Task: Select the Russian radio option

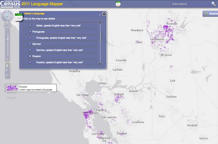Action: tap(30, 56)
